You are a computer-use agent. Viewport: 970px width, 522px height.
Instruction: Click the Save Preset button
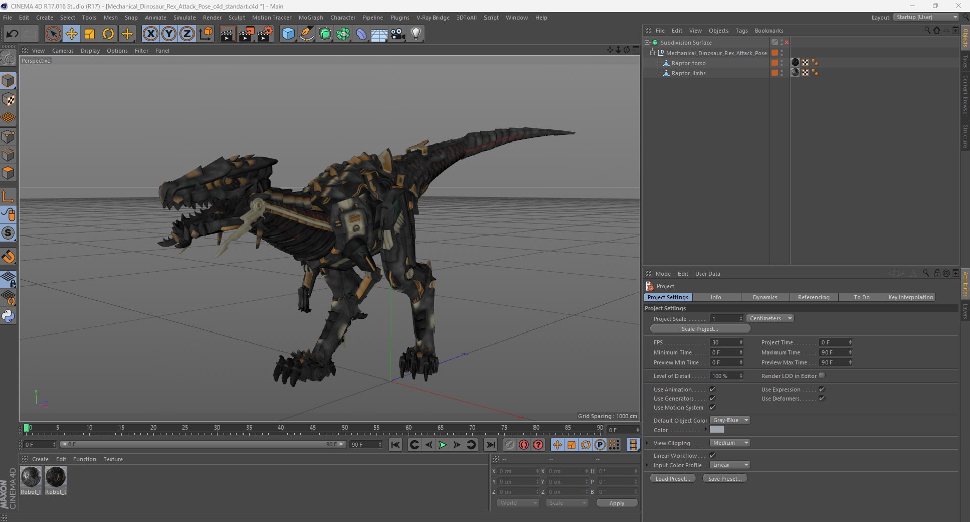[x=724, y=479]
